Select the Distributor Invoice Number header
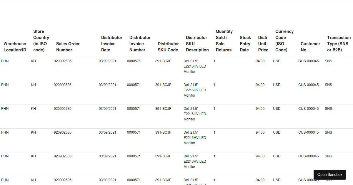Screen dimensions: 353x185 coord(140,44)
